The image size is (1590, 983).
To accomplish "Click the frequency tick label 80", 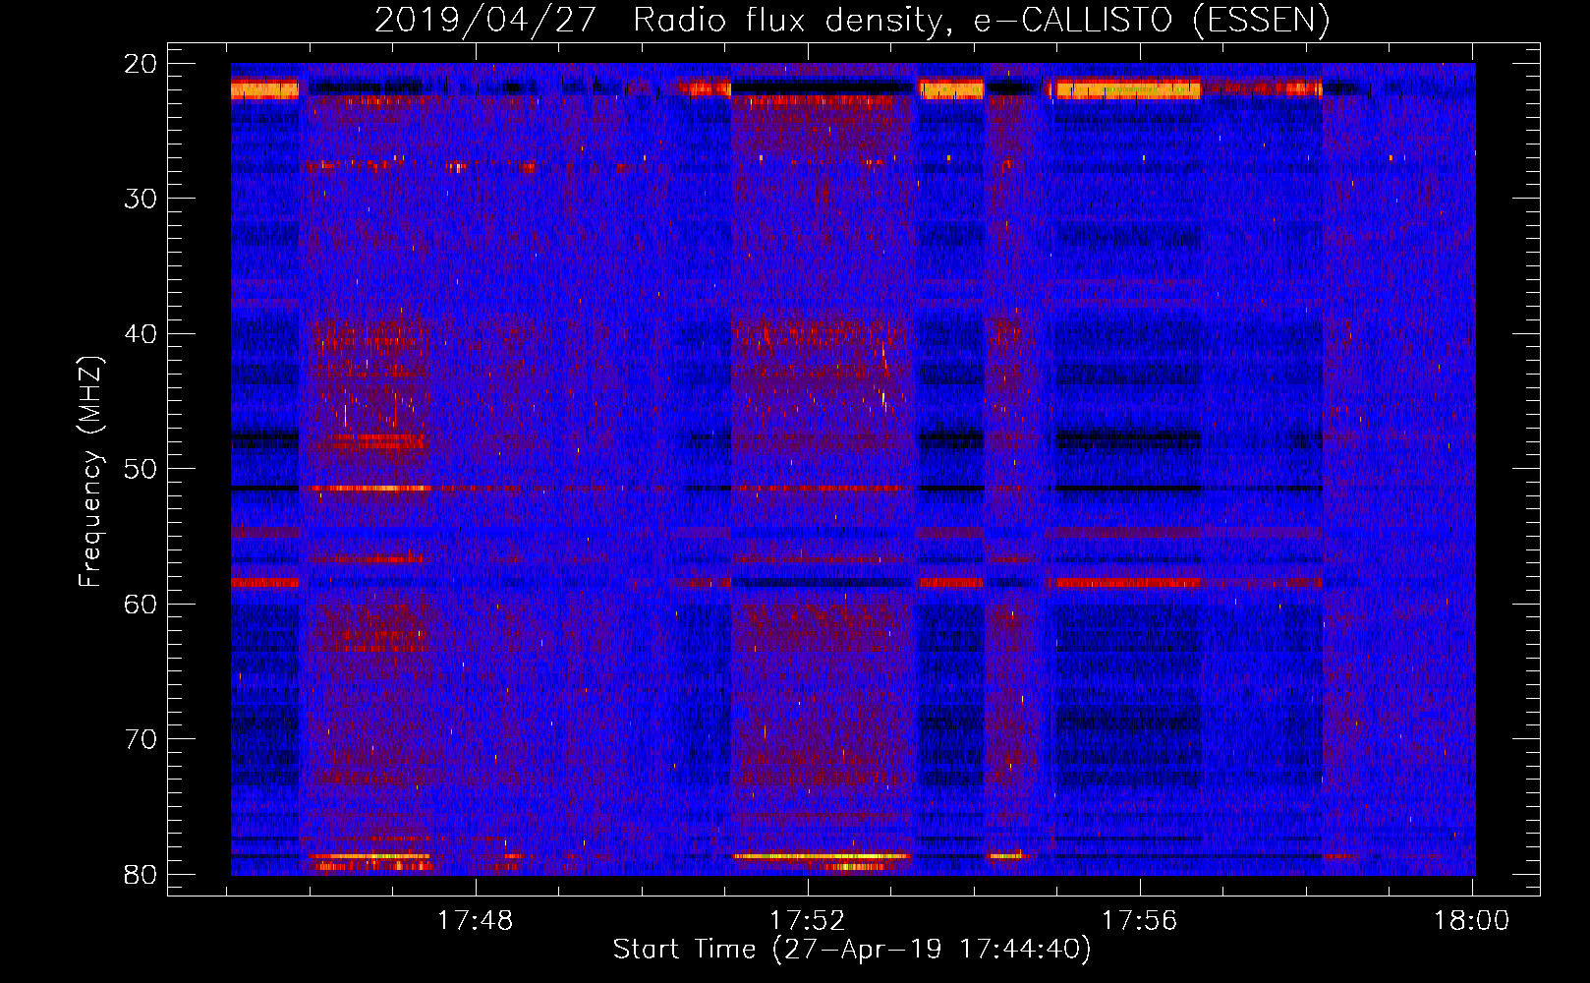I will click(142, 875).
